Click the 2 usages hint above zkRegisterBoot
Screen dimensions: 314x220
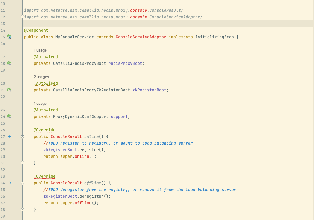point(42,77)
